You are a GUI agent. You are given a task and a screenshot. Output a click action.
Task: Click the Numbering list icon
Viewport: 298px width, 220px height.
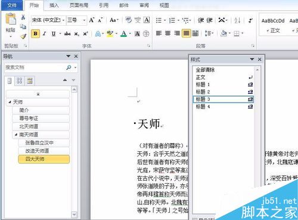172,20
